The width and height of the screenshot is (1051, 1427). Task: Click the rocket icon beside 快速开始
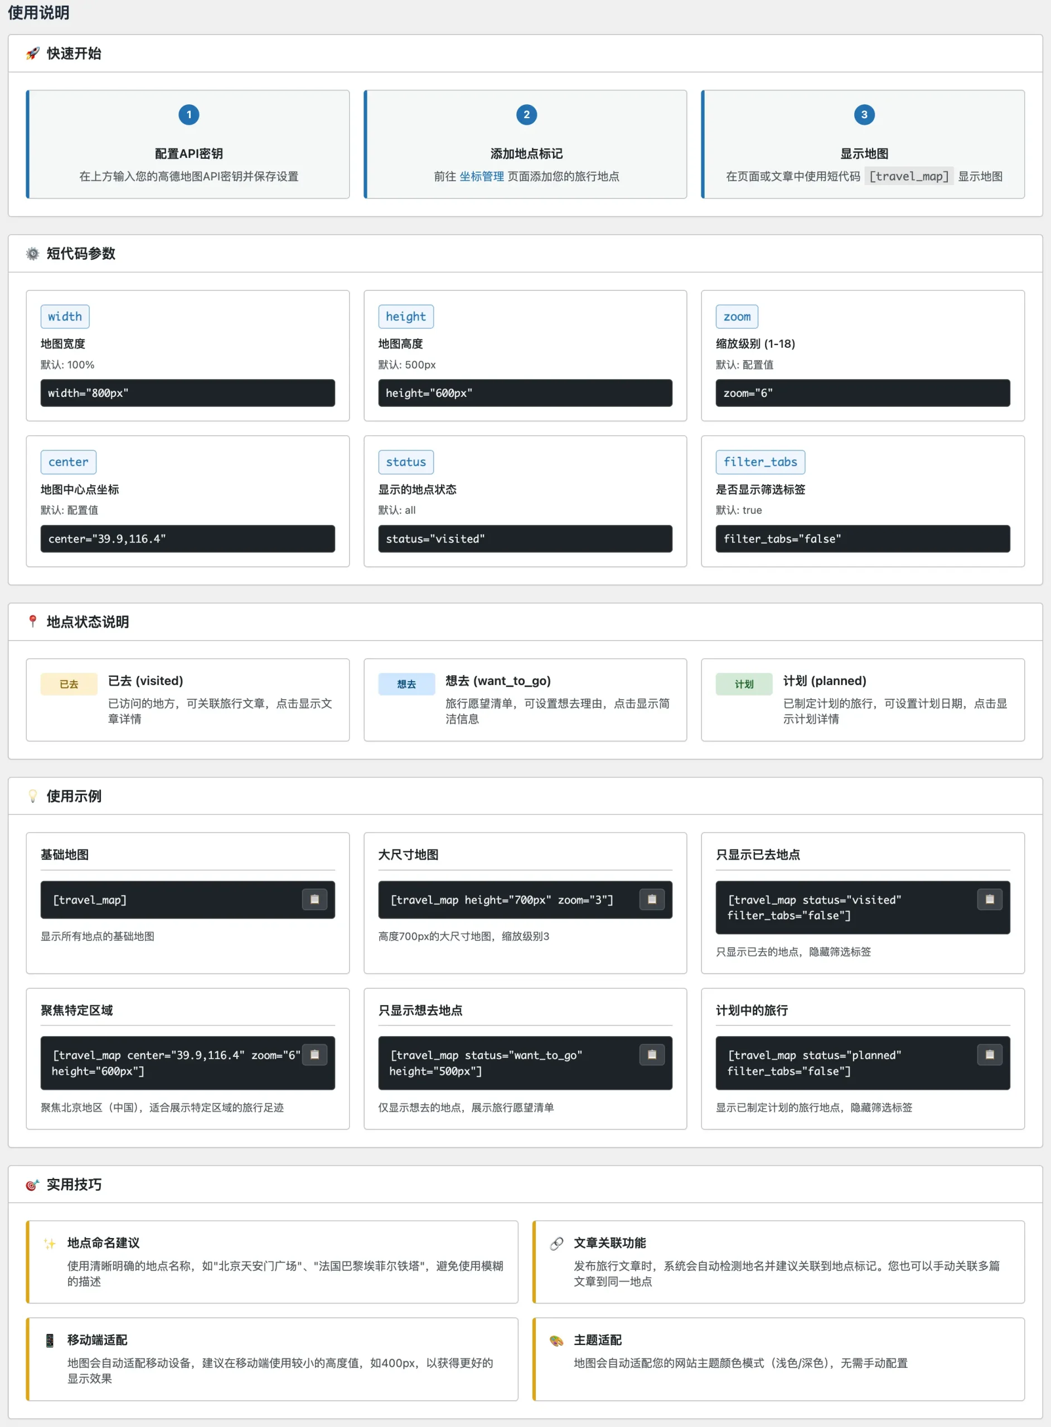pos(32,54)
